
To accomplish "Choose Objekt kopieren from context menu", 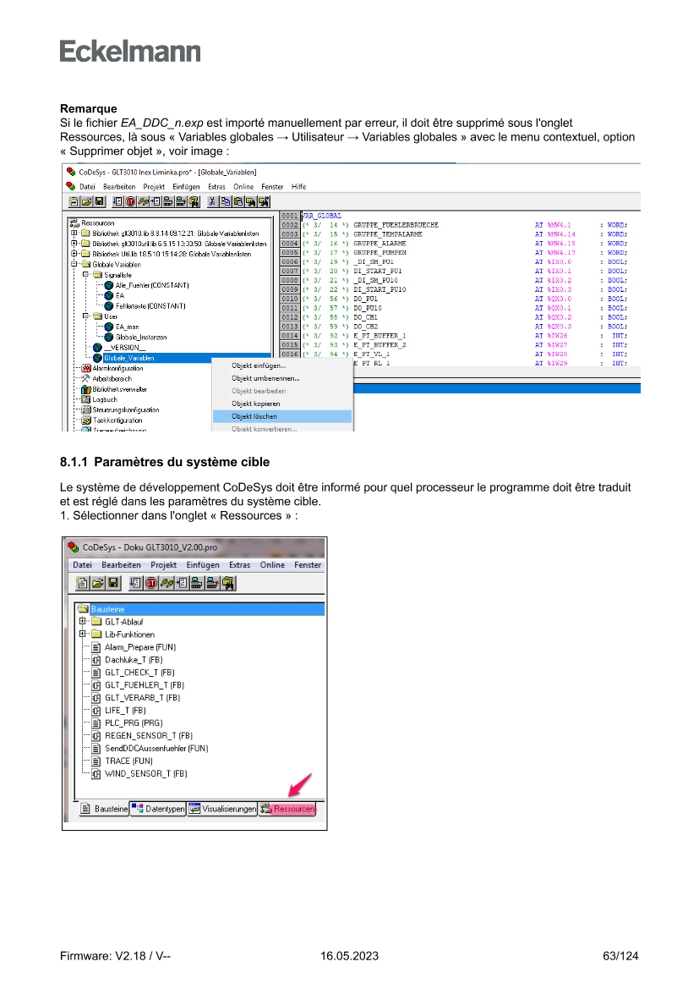I will pyautogui.click(x=254, y=404).
